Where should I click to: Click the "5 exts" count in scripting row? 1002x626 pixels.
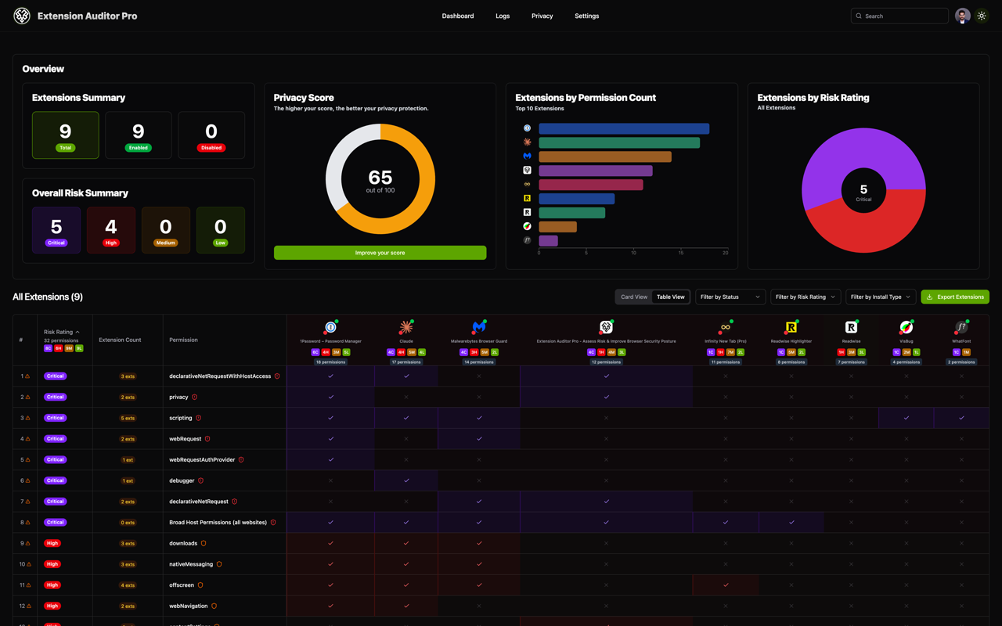(128, 418)
